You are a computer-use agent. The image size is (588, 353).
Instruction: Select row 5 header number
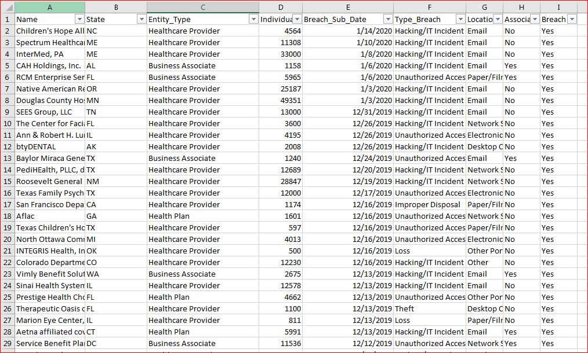coord(8,65)
